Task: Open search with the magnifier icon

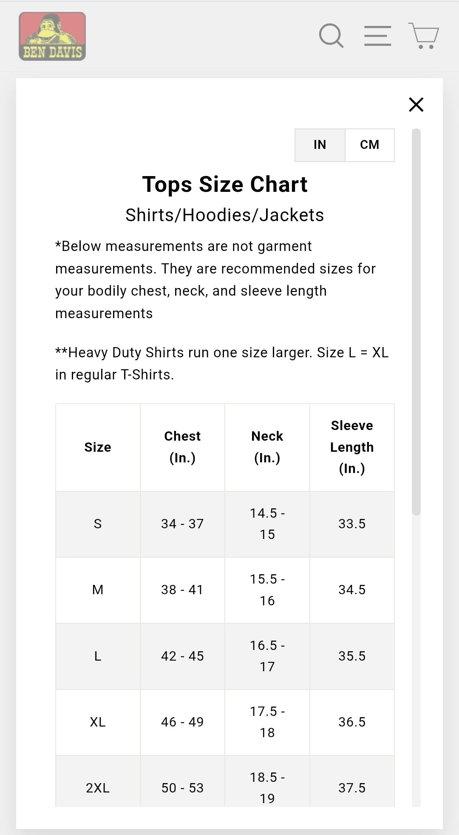Action: point(331,36)
